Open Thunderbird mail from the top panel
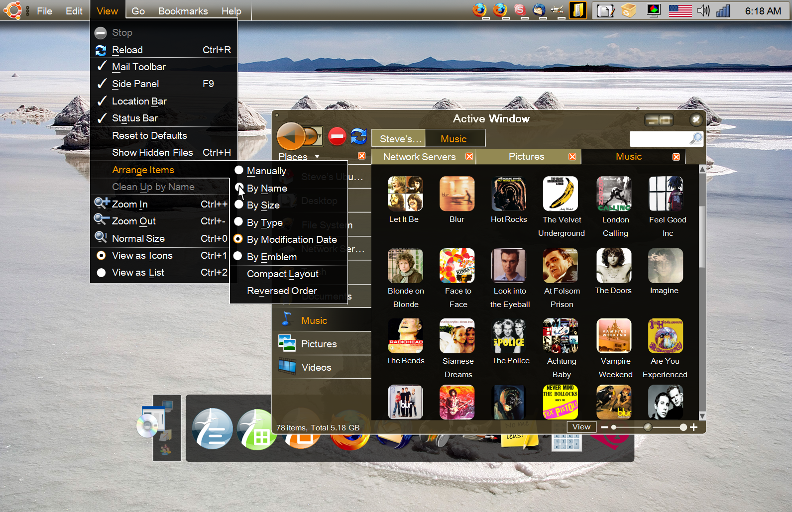Image resolution: width=792 pixels, height=512 pixels. 539,10
